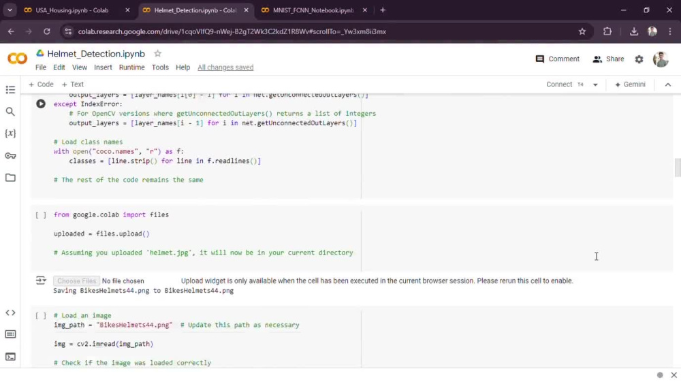Open the Colab home logo
This screenshot has width=681, height=382.
pos(18,59)
